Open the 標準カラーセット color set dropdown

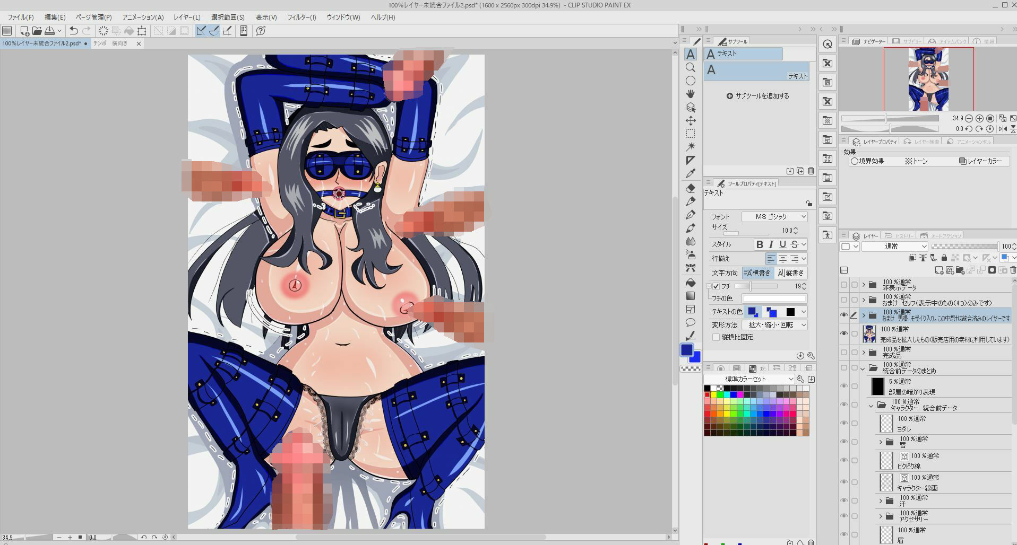(x=748, y=379)
